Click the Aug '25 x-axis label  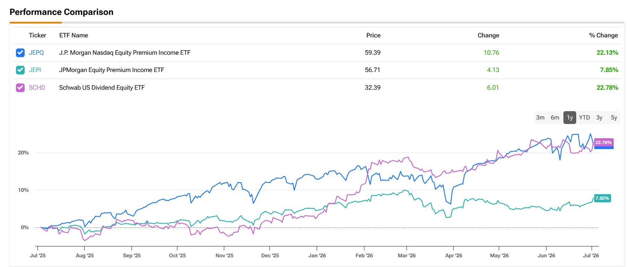click(x=85, y=256)
